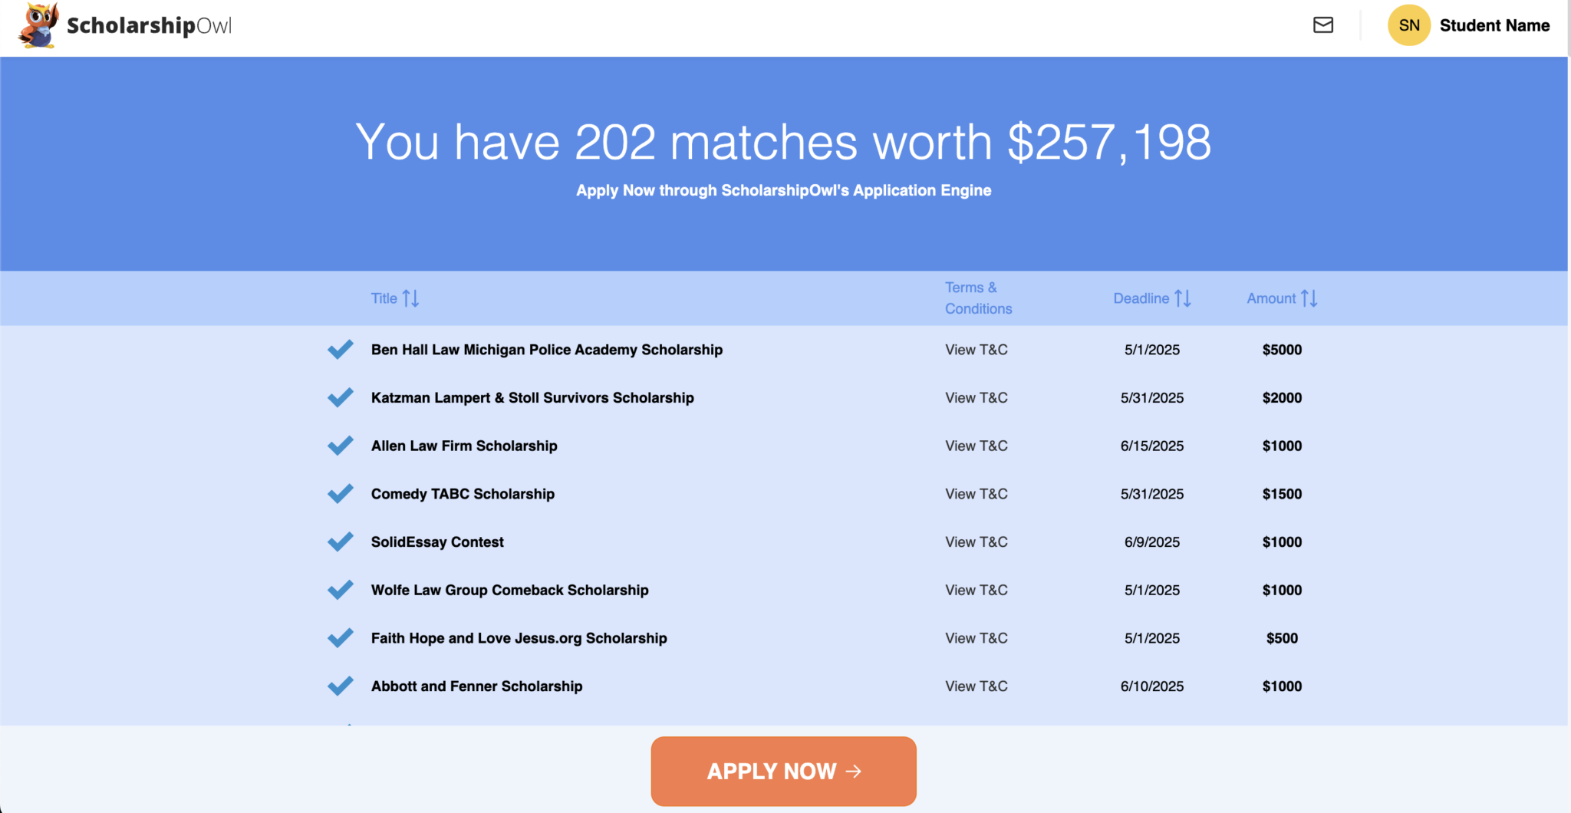Sort scholarships by Deadline
Screen dimensions: 1571x813
pyautogui.click(x=1152, y=298)
